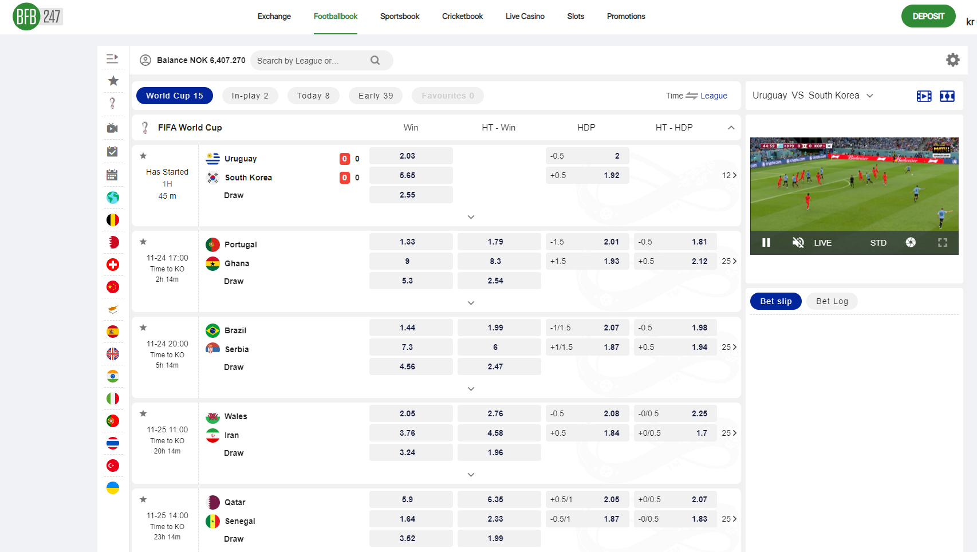Click the Search by League input field
Screen dimensions: 977x552
click(x=310, y=61)
